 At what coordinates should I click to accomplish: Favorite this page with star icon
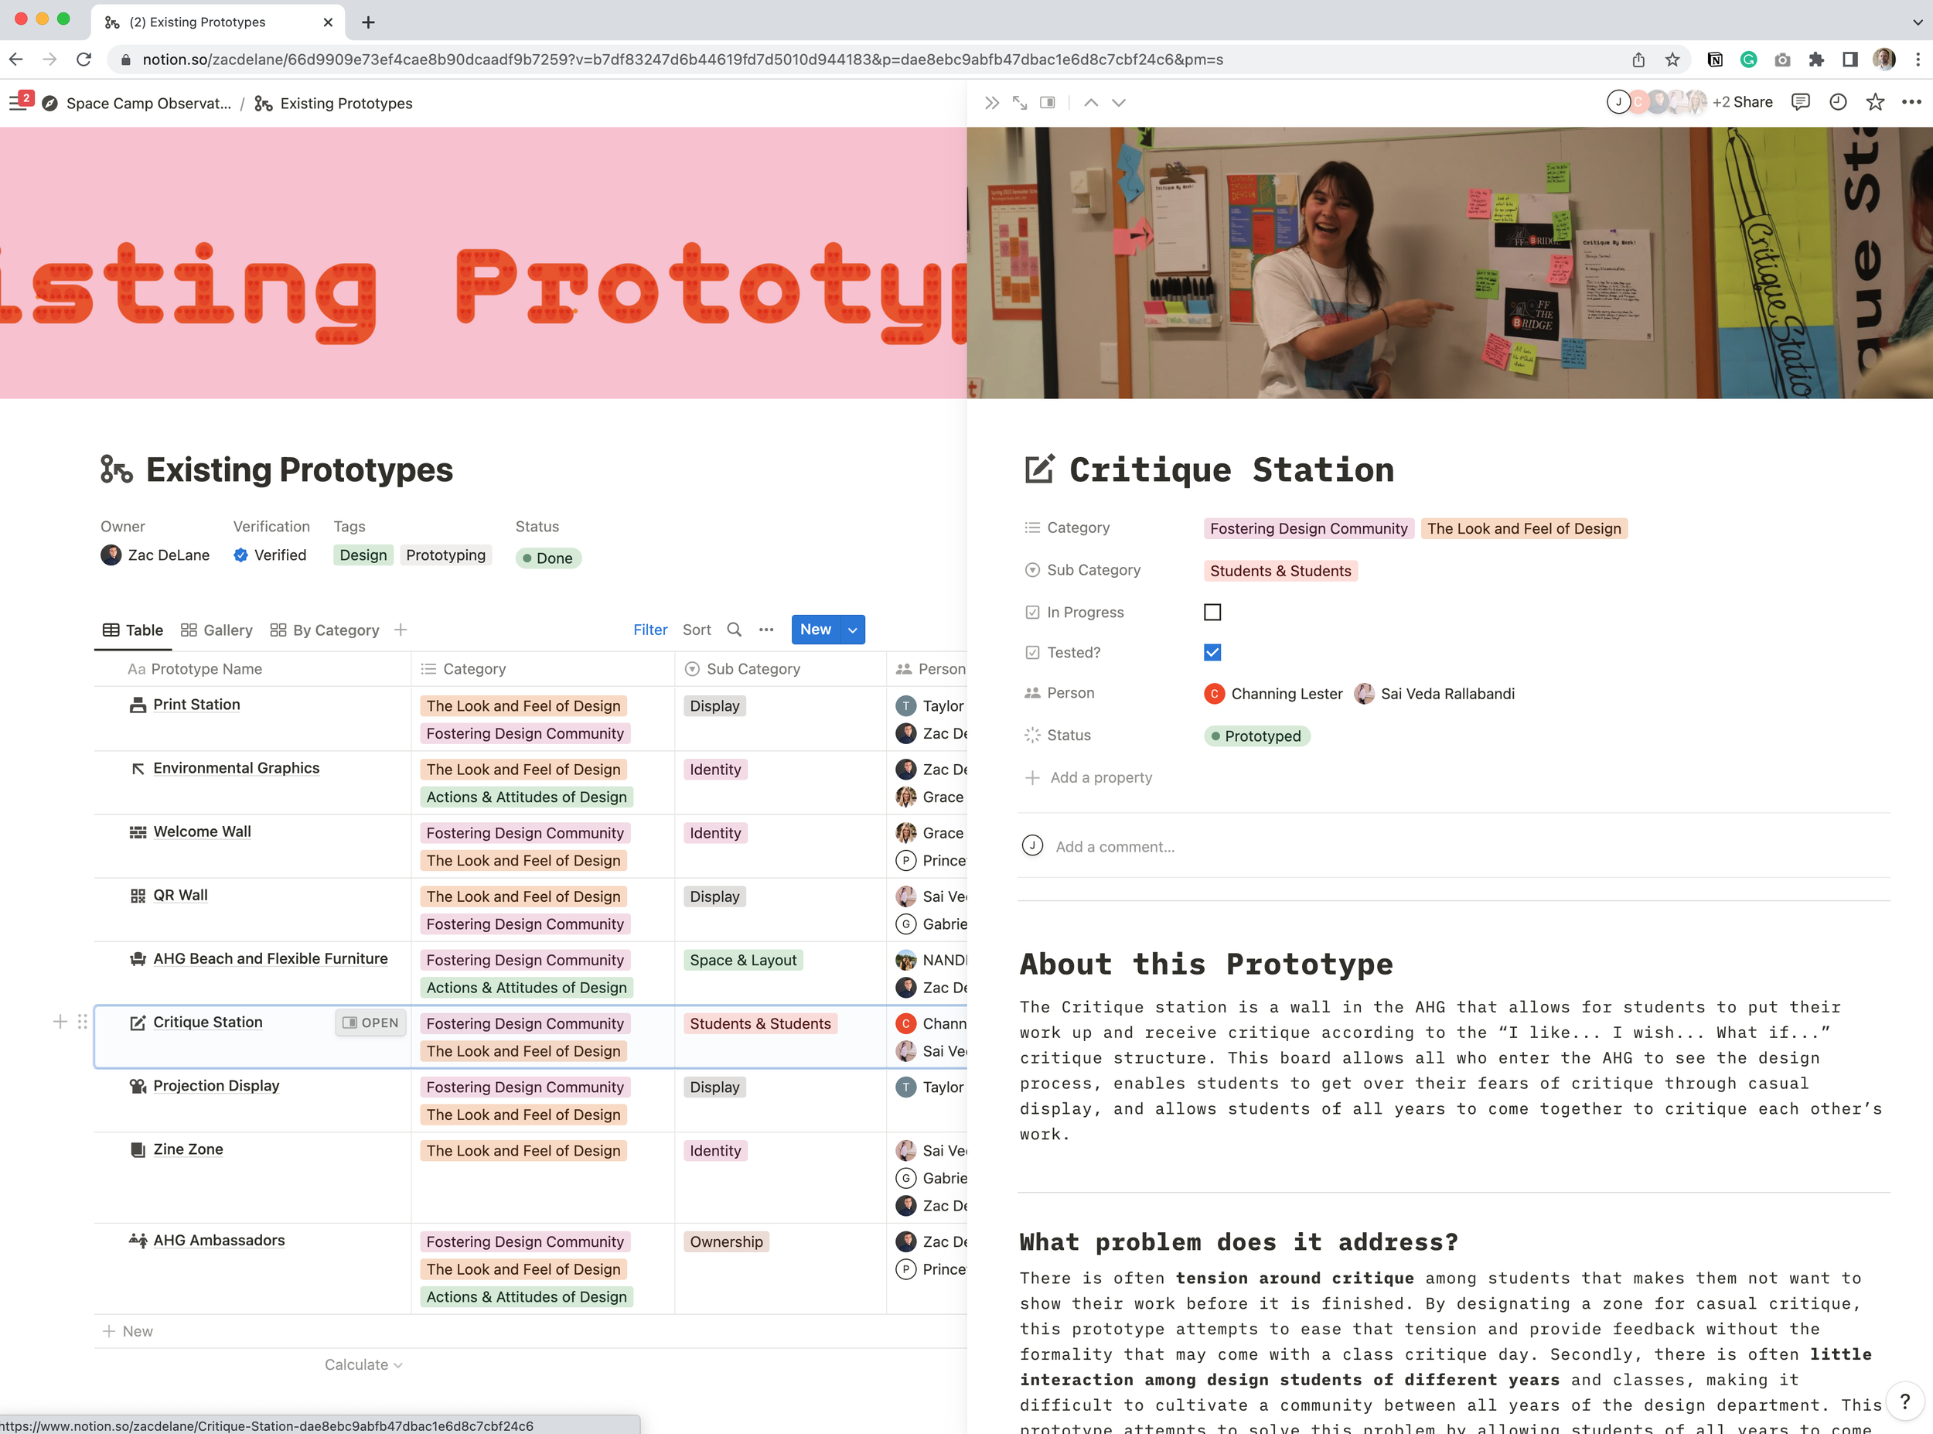pos(1875,102)
